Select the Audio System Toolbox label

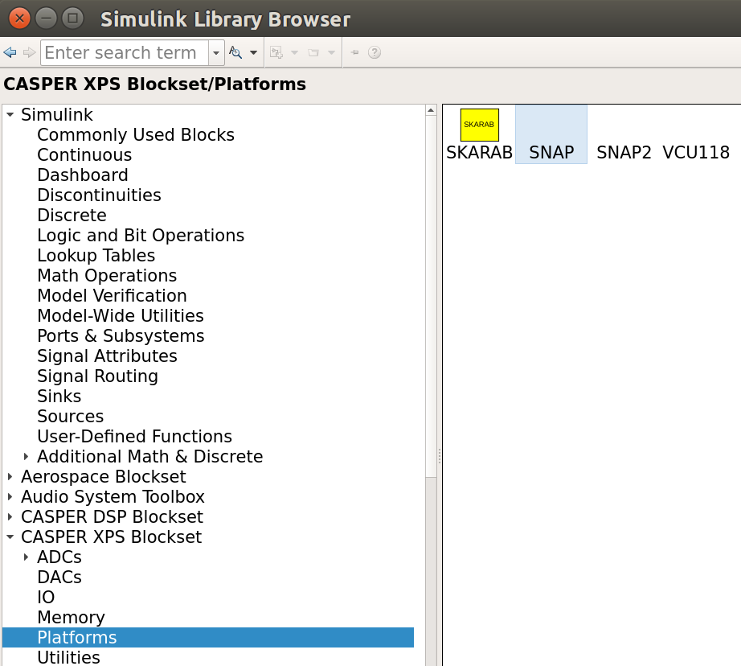pyautogui.click(x=113, y=496)
